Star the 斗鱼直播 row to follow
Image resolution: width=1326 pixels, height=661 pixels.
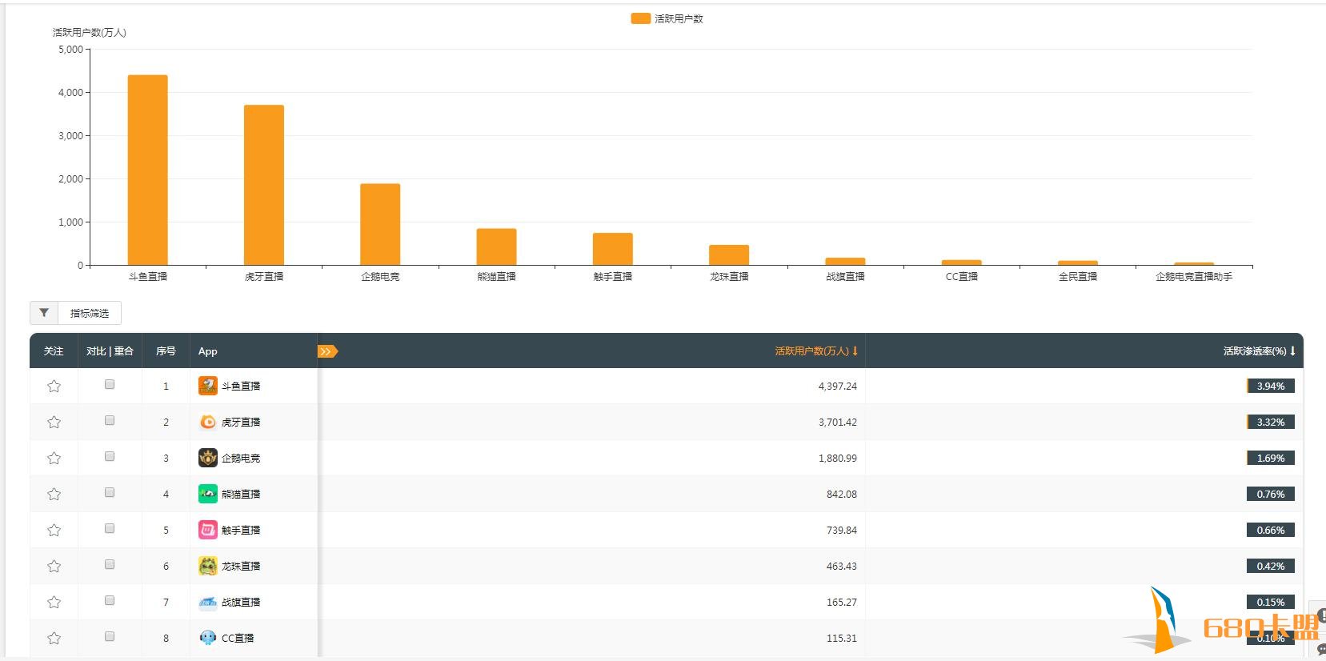(54, 386)
